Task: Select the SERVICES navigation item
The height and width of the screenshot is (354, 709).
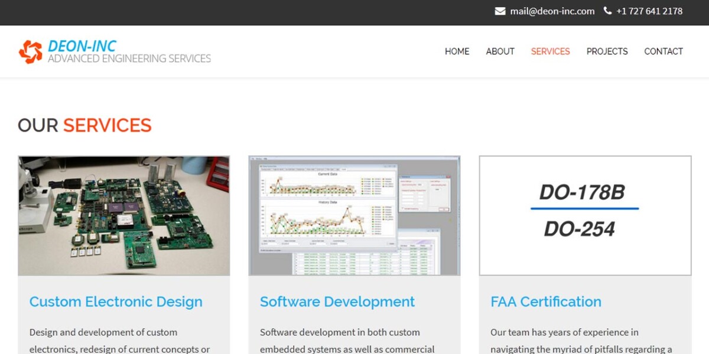Action: point(550,51)
